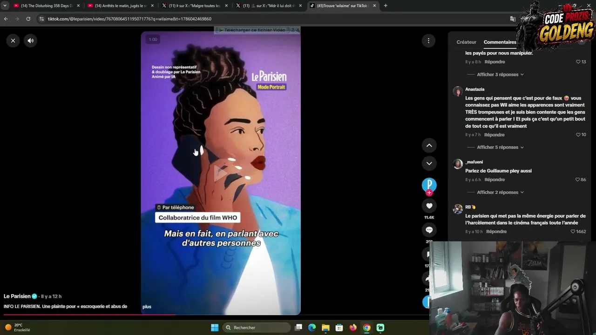Screen dimensions: 596x335
Task: Go to the previous video
Action: coord(429,146)
